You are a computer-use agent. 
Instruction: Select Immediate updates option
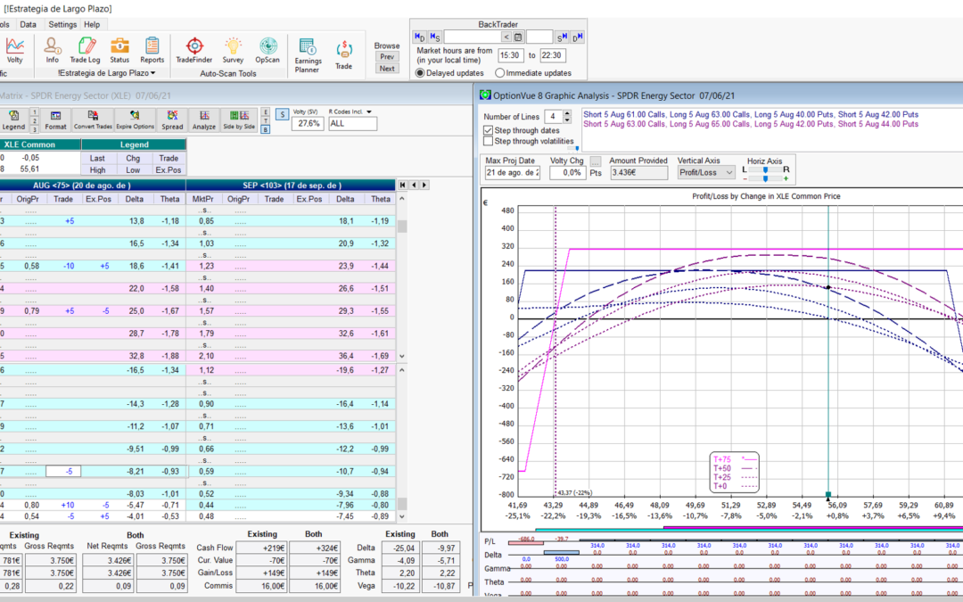500,73
